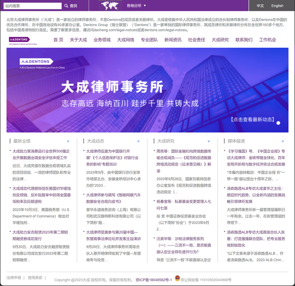Image resolution: width=295 pixels, height=286 pixels.
Task: Open more items arrow for 大成研究
Action: coord(209,141)
